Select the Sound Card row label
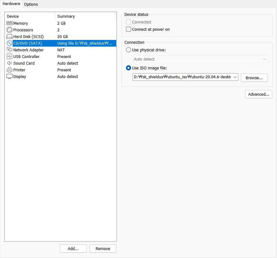The width and height of the screenshot is (277, 258). click(x=24, y=63)
